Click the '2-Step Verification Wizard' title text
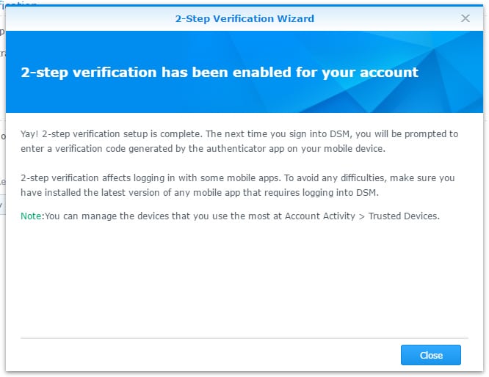The height and width of the screenshot is (377, 489). tap(245, 18)
